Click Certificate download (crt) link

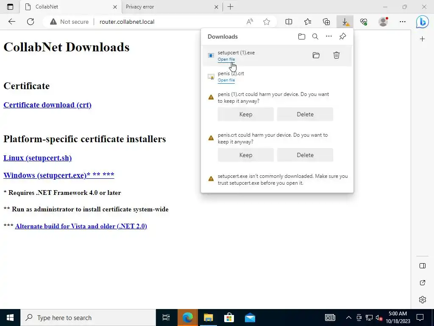[47, 105]
